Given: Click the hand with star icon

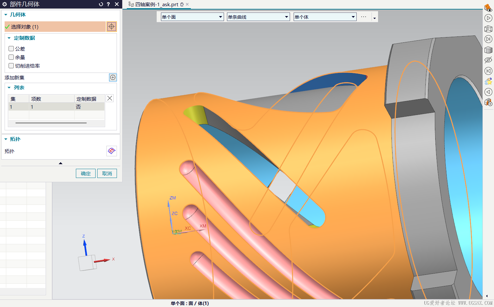Looking at the screenshot, I should click(x=488, y=81).
